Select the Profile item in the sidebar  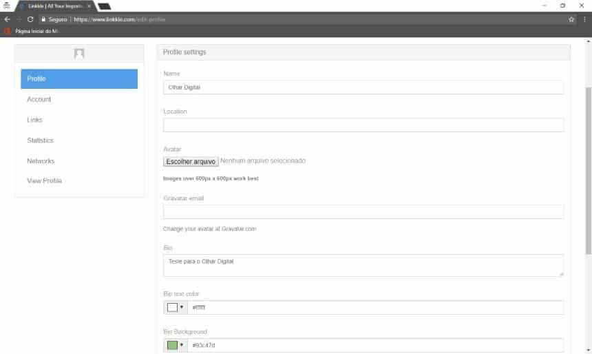pos(79,79)
